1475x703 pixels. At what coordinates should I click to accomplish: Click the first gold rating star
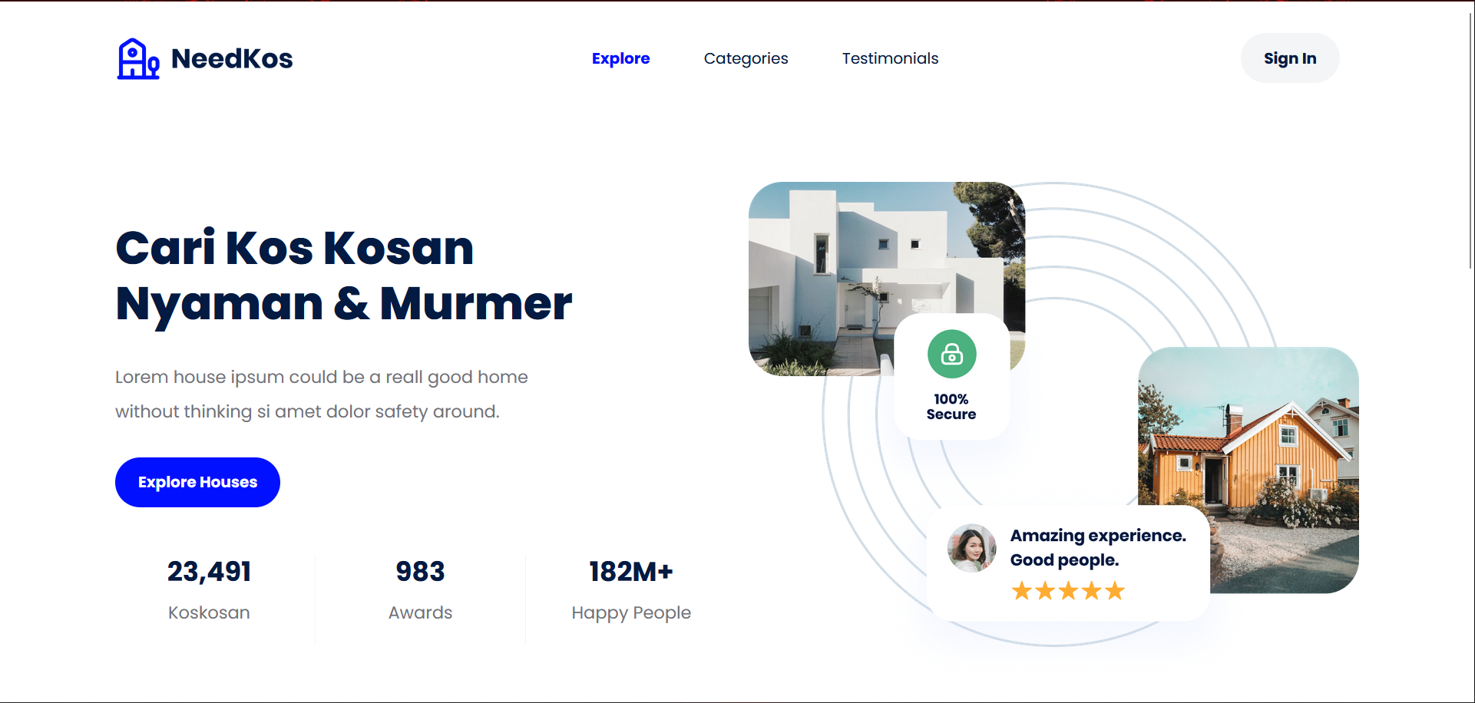(x=1021, y=590)
